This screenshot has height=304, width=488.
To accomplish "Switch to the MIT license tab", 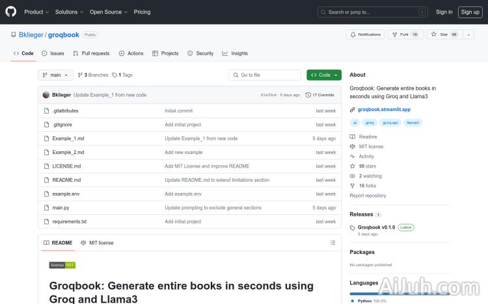I will click(x=97, y=243).
